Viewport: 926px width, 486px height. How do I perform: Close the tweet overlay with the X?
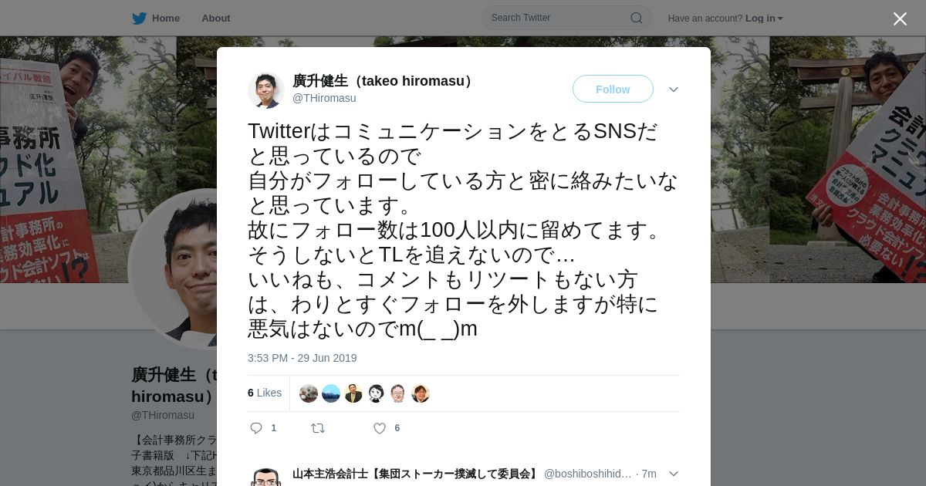tap(900, 19)
